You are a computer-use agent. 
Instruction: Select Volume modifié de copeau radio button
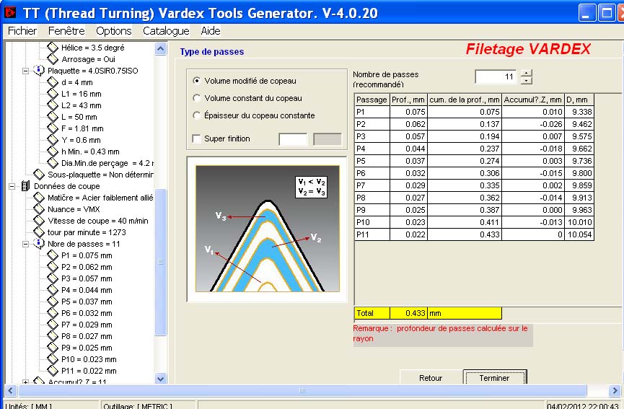(197, 81)
